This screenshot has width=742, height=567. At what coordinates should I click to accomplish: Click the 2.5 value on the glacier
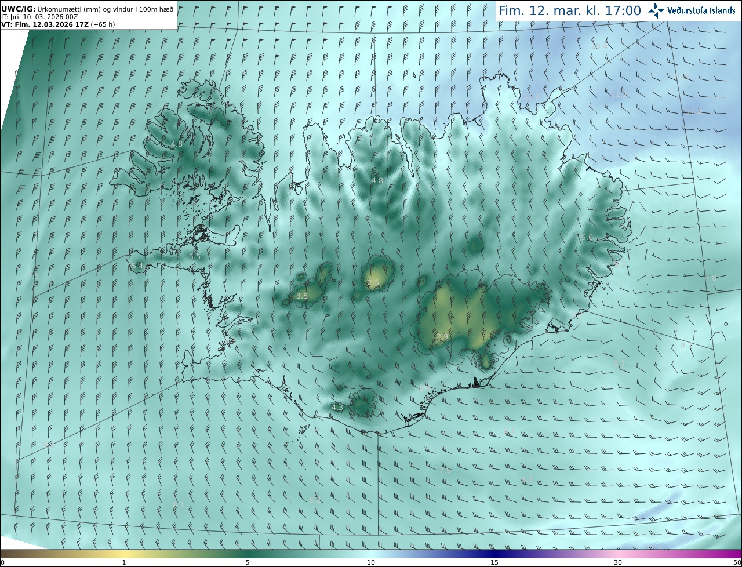tap(373, 283)
